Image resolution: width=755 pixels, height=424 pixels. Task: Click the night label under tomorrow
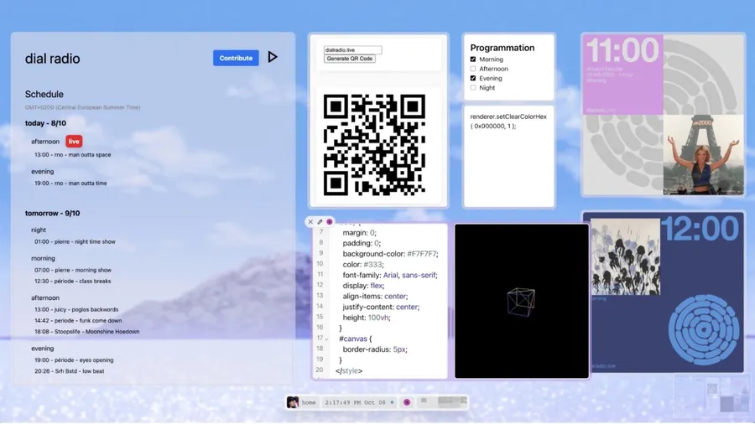pyautogui.click(x=39, y=230)
